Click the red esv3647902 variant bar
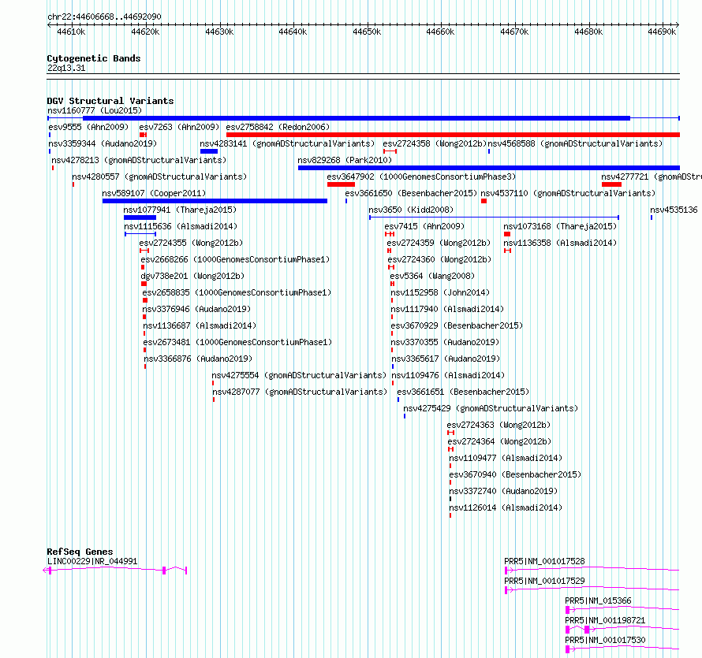The height and width of the screenshot is (658, 702). click(342, 184)
